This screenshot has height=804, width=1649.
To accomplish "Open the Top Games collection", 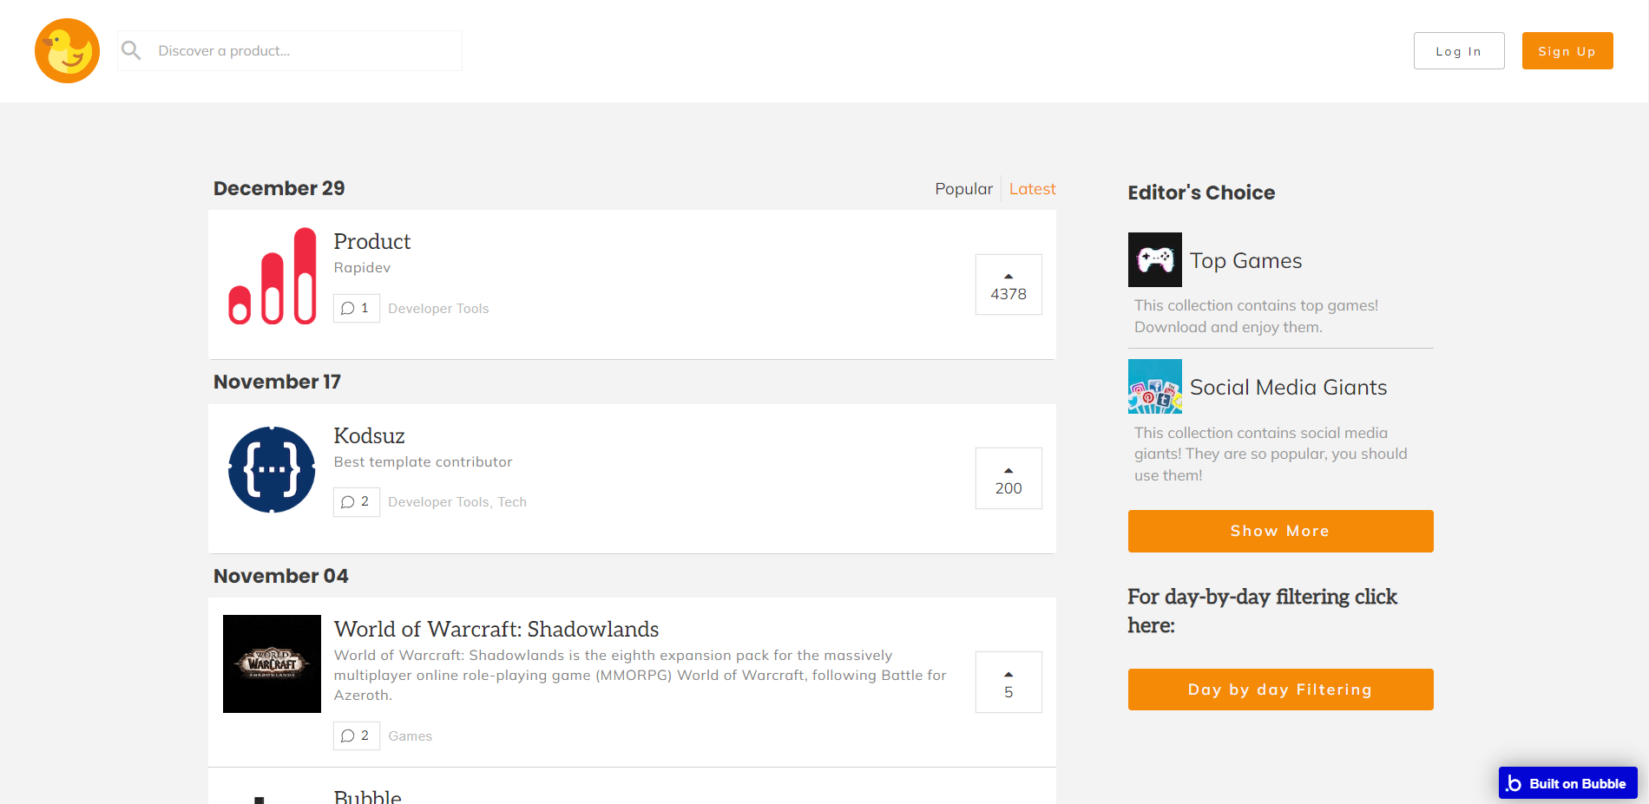I will pos(1245,261).
